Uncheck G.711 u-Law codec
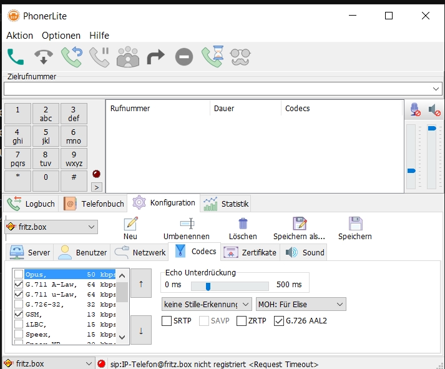 pyautogui.click(x=19, y=294)
